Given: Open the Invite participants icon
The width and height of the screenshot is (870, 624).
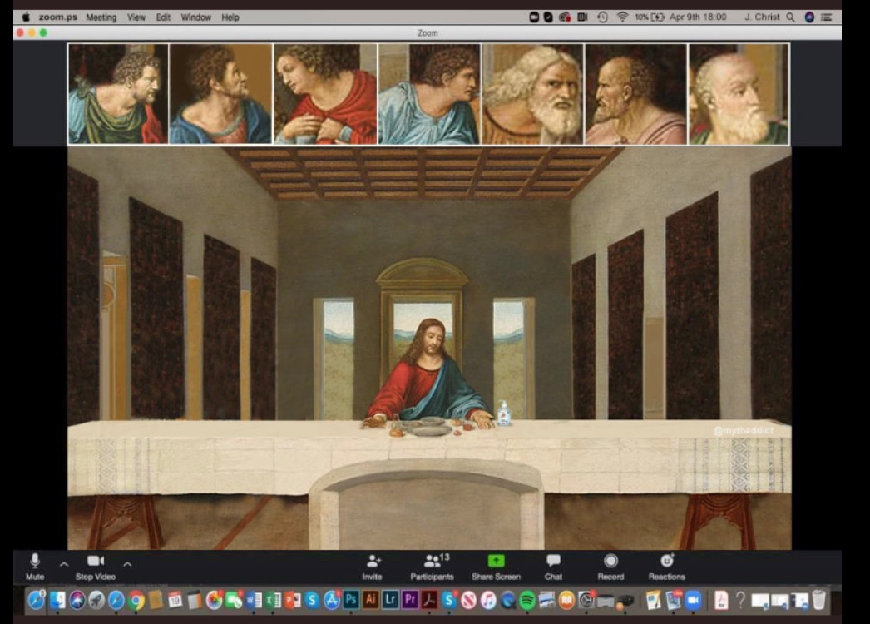Looking at the screenshot, I should pos(373,562).
